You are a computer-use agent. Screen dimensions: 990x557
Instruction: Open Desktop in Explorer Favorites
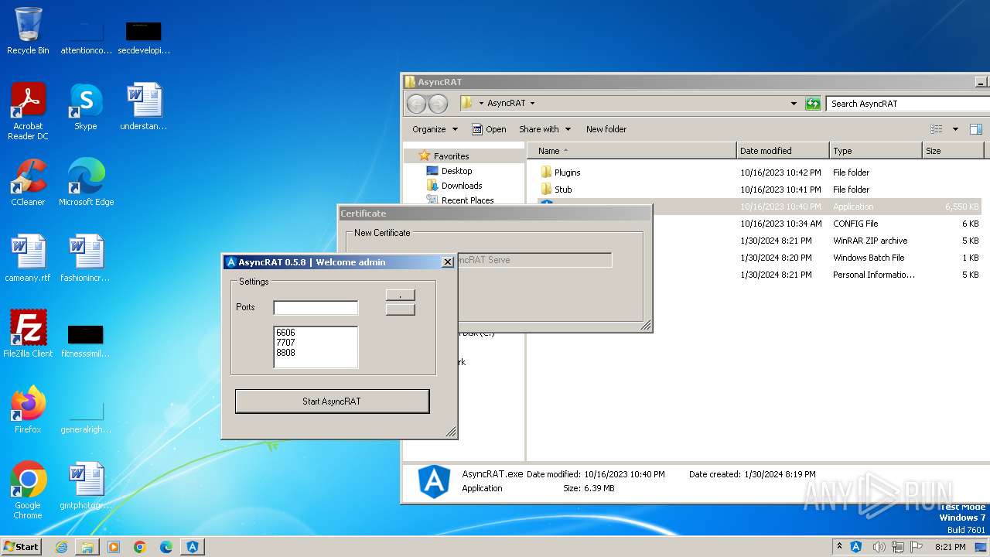[456, 171]
